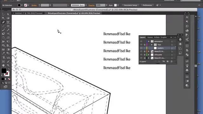Open Basic brush definition dropdown

point(86,5)
